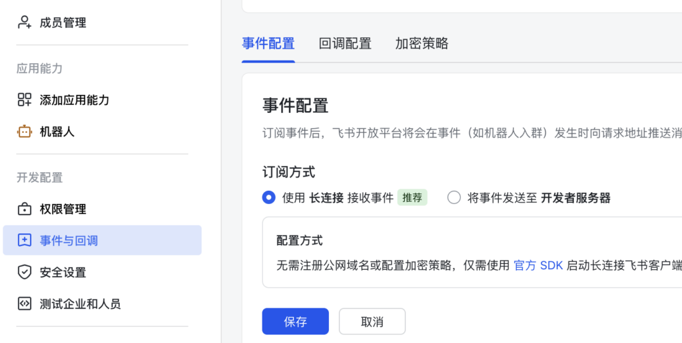Click the 成员管理 person icon

pyautogui.click(x=25, y=23)
